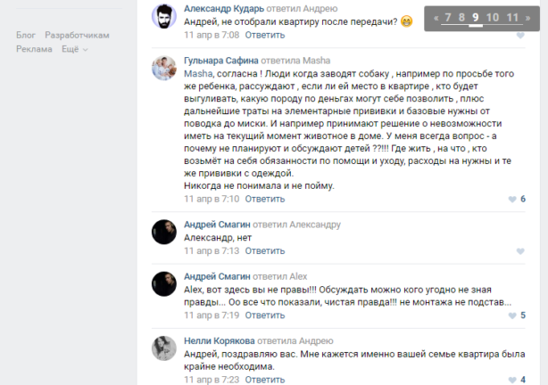Jump to comments page 10
Viewport: 548px width, 385px height.
click(x=493, y=17)
